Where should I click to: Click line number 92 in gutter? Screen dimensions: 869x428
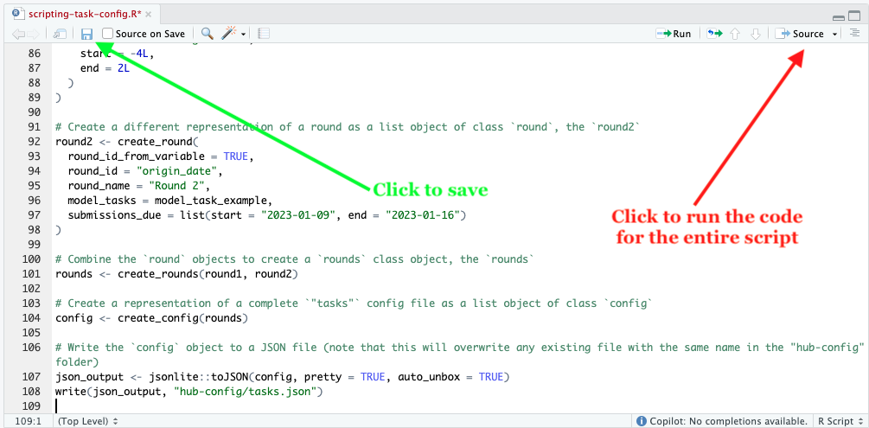[x=35, y=142]
